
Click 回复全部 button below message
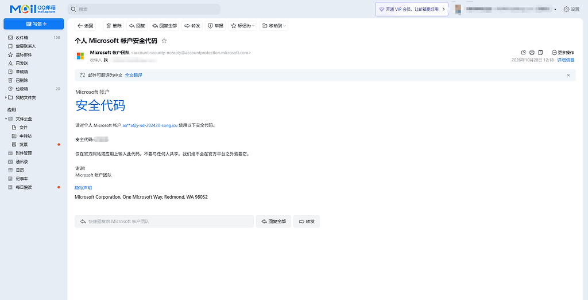(x=273, y=222)
